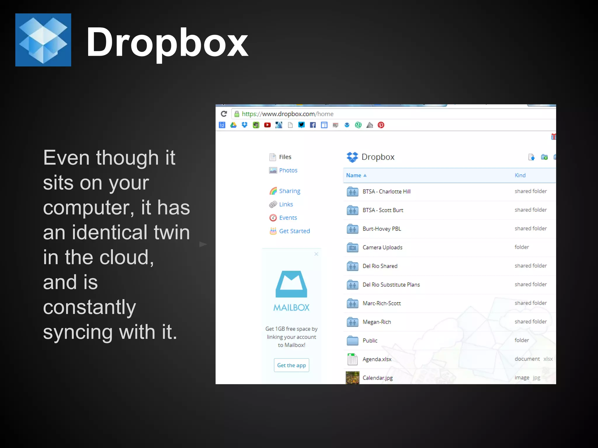Click the address bar URL field

(x=394, y=114)
